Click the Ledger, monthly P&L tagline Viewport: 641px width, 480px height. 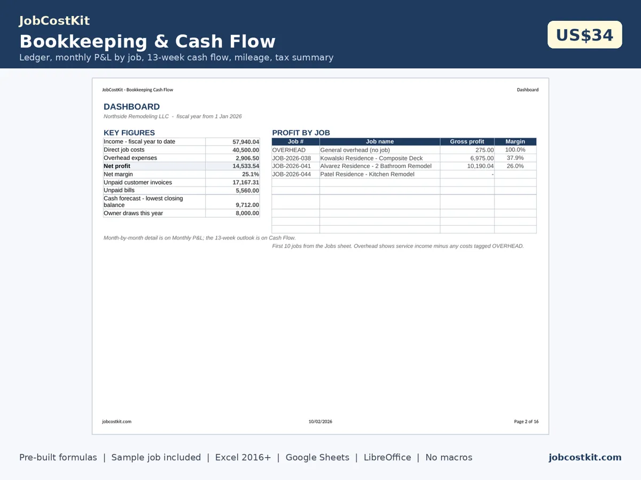(176, 58)
